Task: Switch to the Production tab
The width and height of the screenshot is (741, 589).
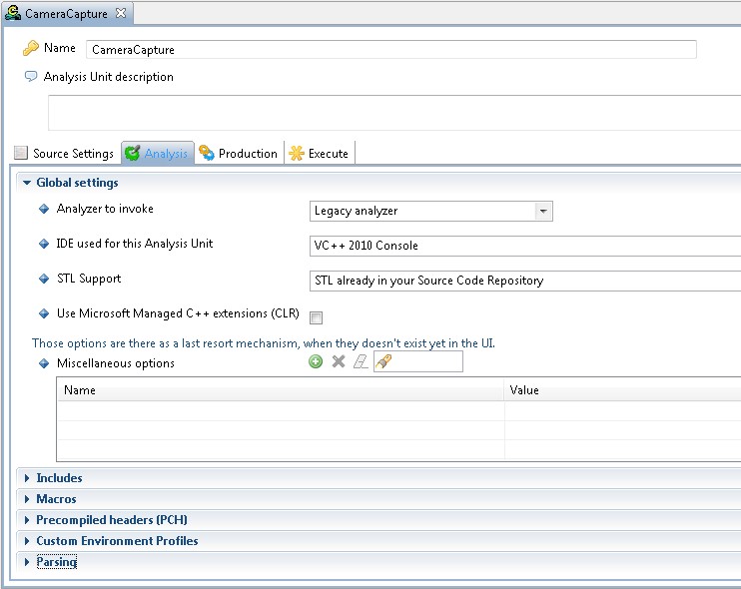Action: tap(239, 154)
